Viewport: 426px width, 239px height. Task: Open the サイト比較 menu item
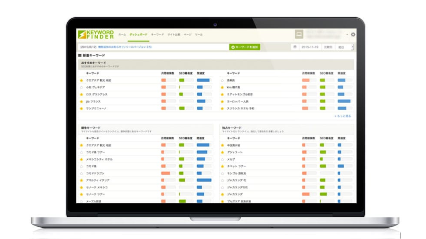[174, 34]
